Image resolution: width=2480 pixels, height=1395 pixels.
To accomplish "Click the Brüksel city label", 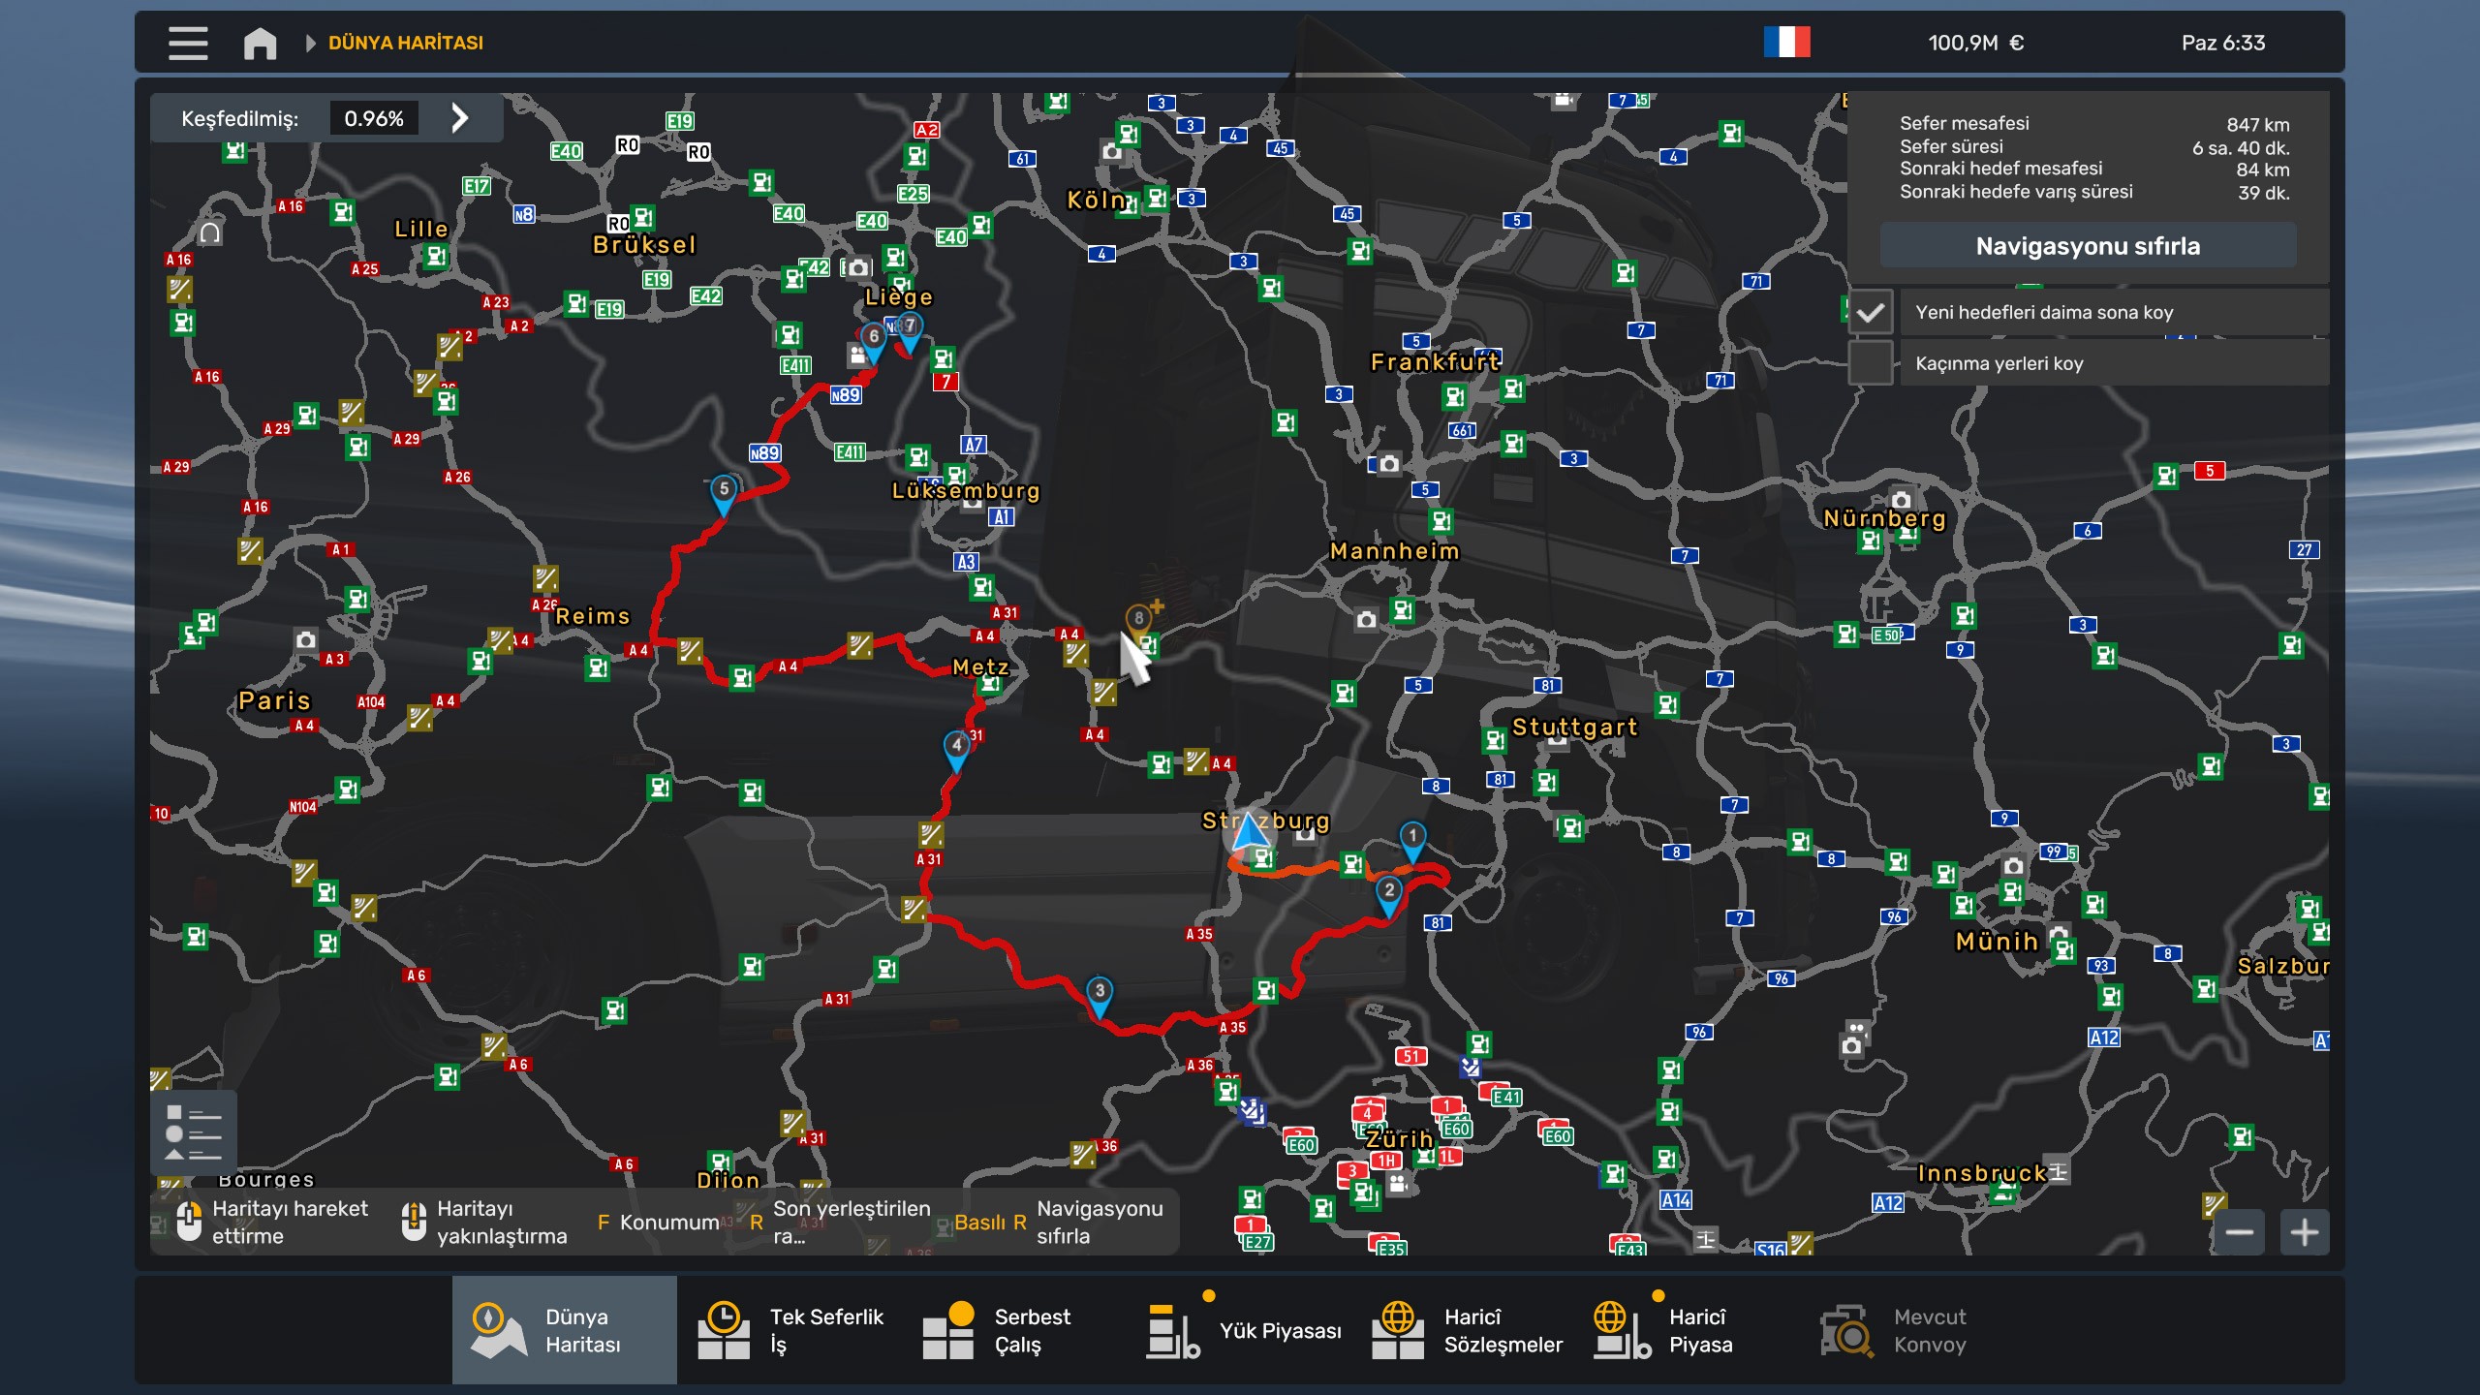I will coord(644,244).
